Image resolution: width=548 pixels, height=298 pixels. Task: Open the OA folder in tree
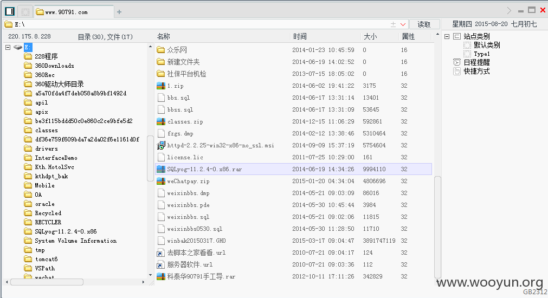(38, 195)
